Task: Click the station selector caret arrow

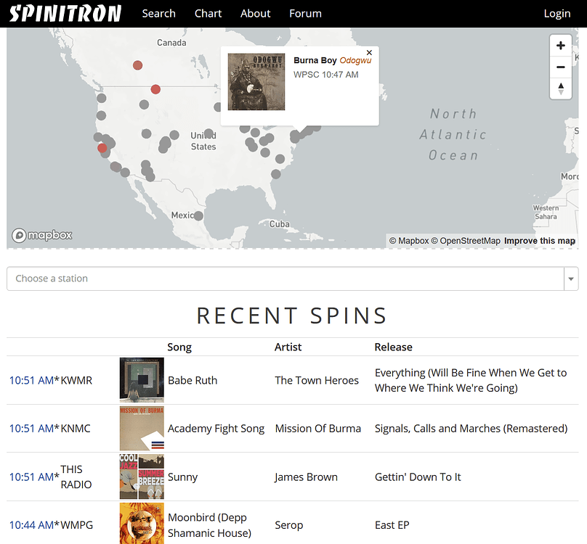Action: 571,279
